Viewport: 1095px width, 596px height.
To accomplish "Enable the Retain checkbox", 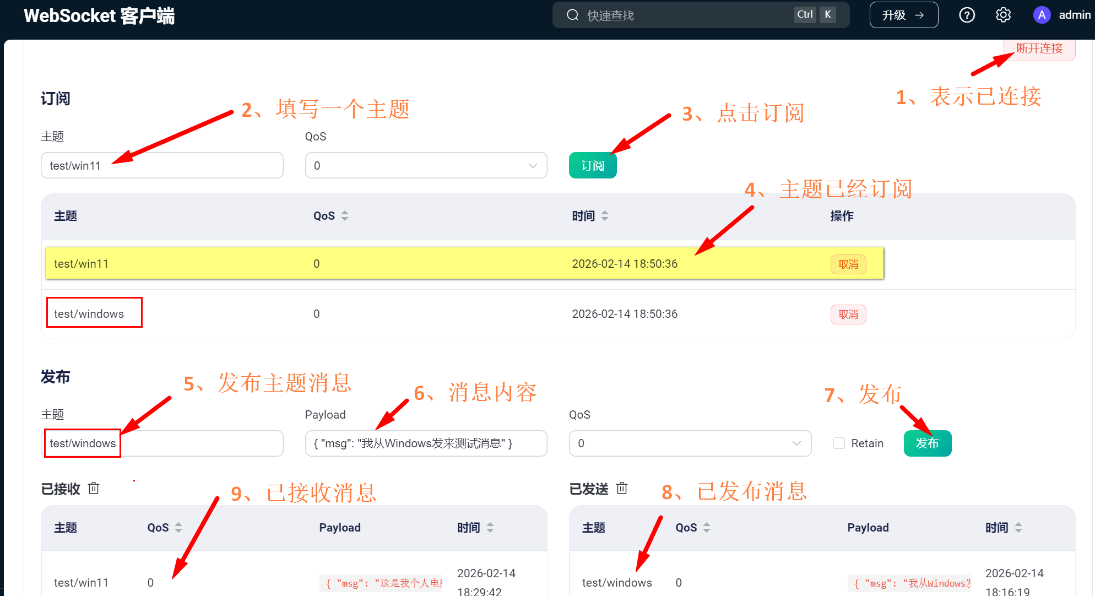I will tap(839, 443).
